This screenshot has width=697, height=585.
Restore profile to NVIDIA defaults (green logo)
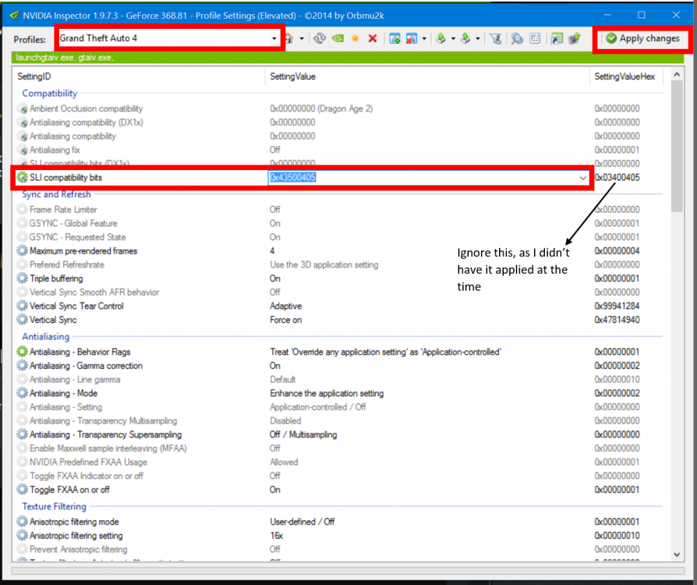point(338,39)
